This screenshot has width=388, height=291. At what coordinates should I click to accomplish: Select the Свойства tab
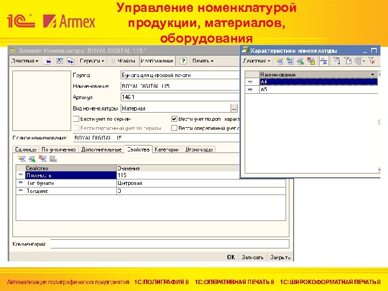(138, 149)
